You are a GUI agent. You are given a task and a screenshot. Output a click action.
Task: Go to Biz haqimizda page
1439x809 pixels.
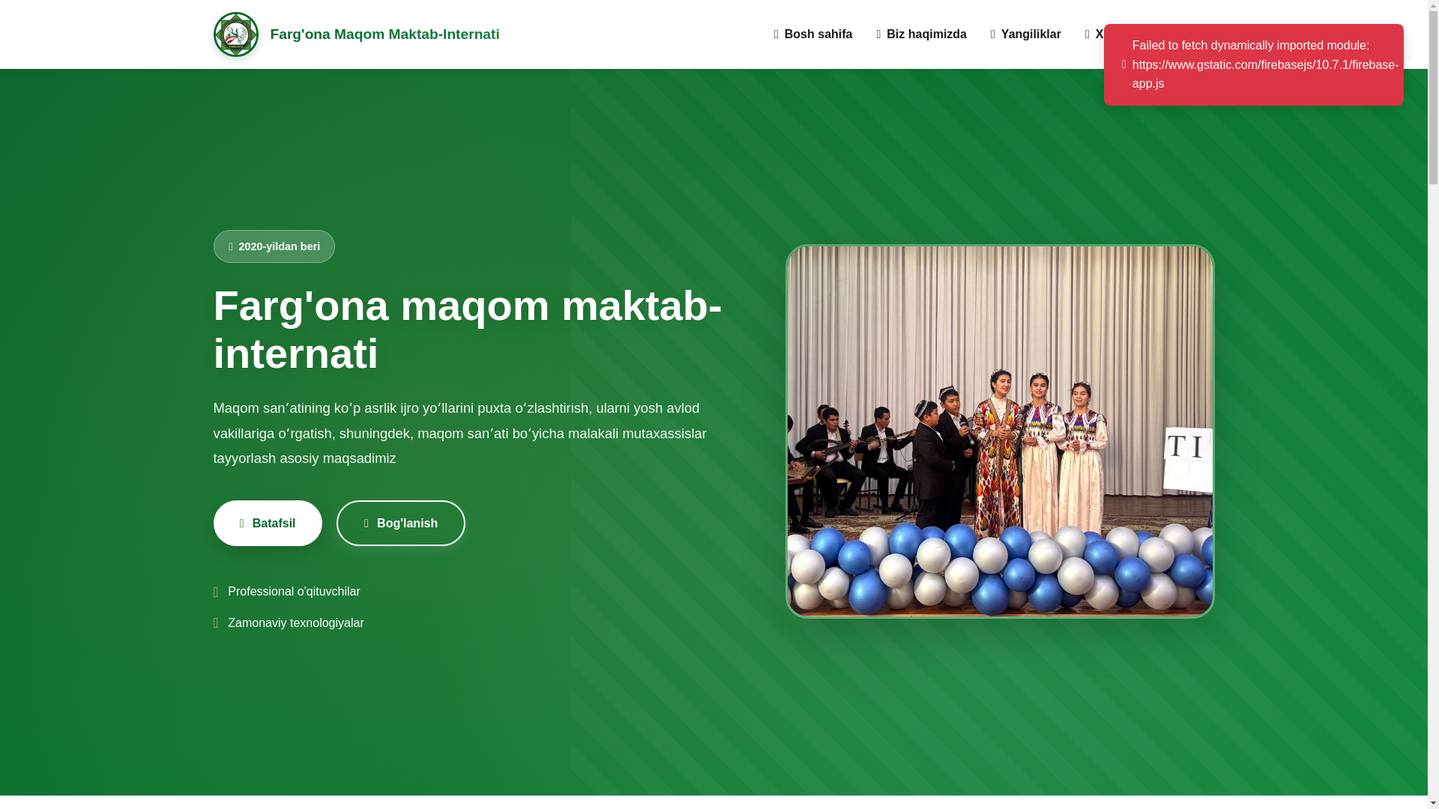[921, 34]
